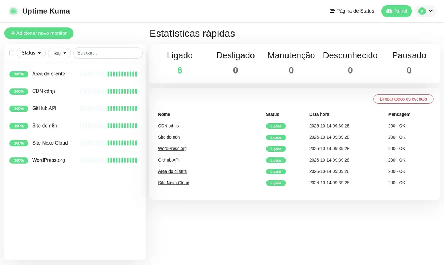Click heartbeat bar of GitHub API

point(108,108)
